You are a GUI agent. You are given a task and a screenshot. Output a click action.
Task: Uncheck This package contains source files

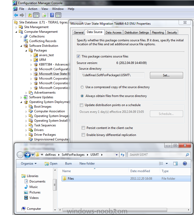click(x=78, y=56)
